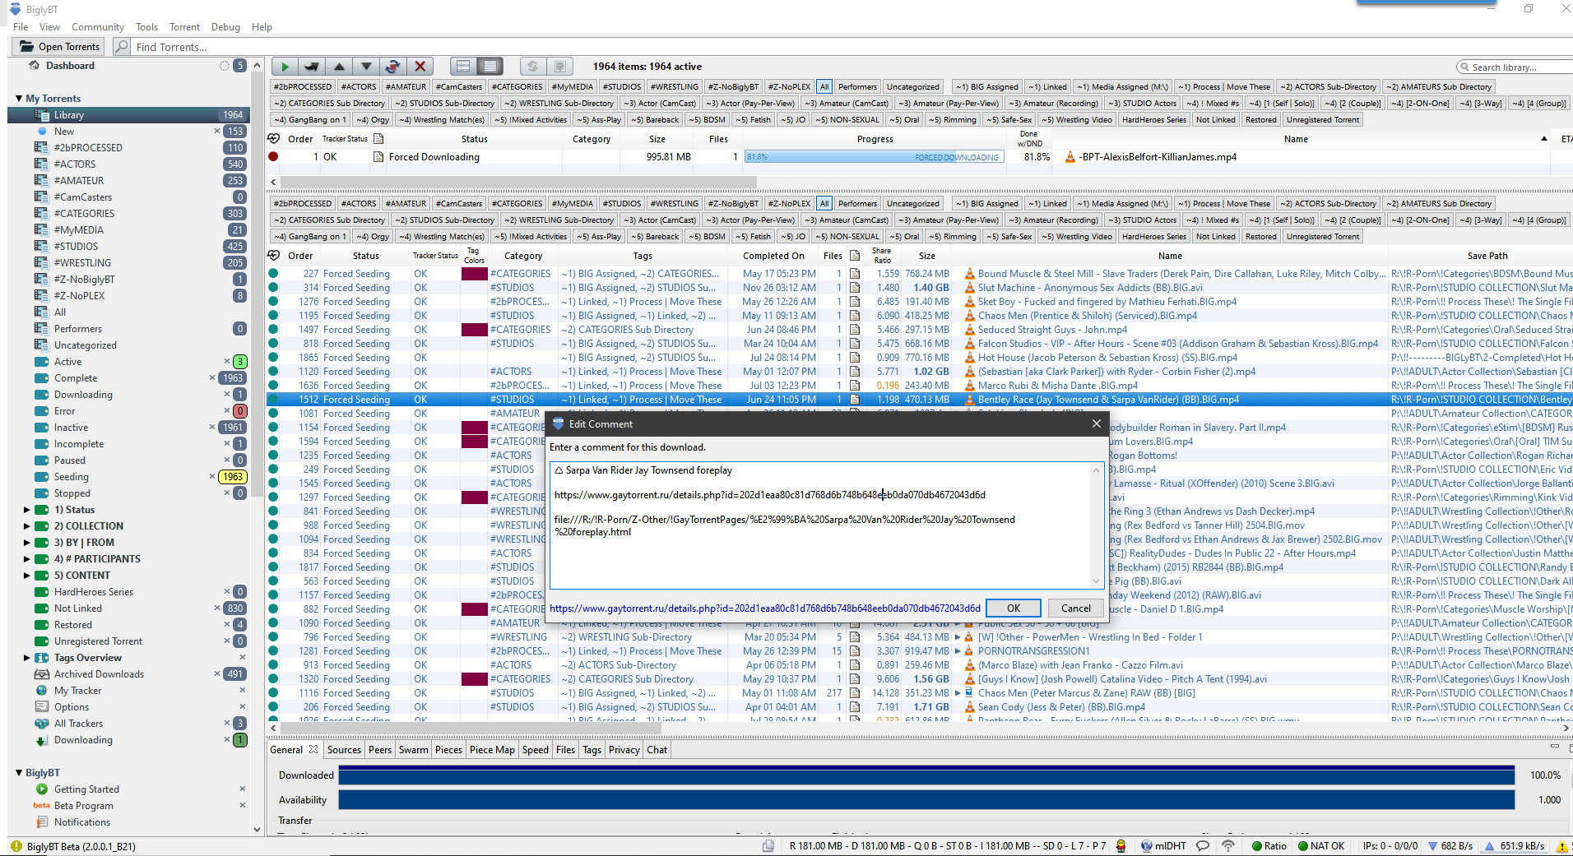This screenshot has width=1573, height=856.
Task: Click the red X remove torrent icon
Action: 420,67
